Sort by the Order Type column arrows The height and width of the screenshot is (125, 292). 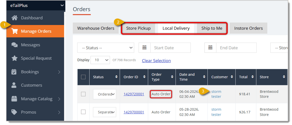pos(172,77)
